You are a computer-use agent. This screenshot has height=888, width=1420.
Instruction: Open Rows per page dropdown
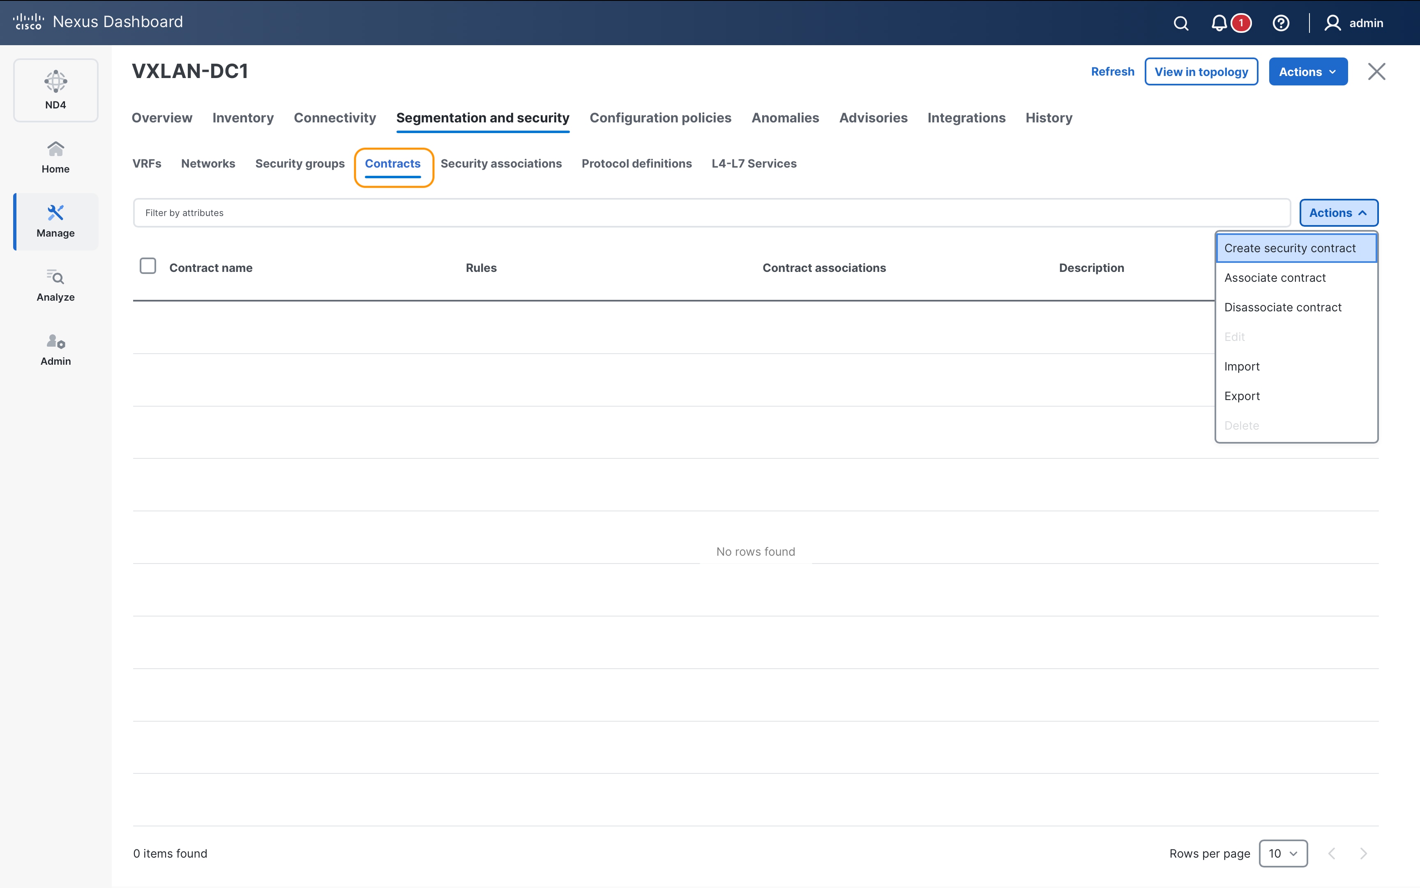[x=1283, y=853]
